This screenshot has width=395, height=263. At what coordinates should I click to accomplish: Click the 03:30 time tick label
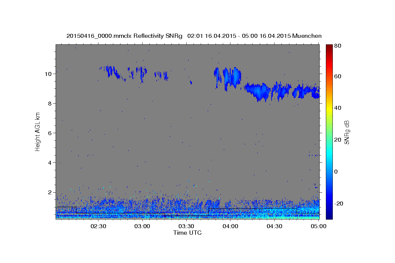tap(186, 226)
